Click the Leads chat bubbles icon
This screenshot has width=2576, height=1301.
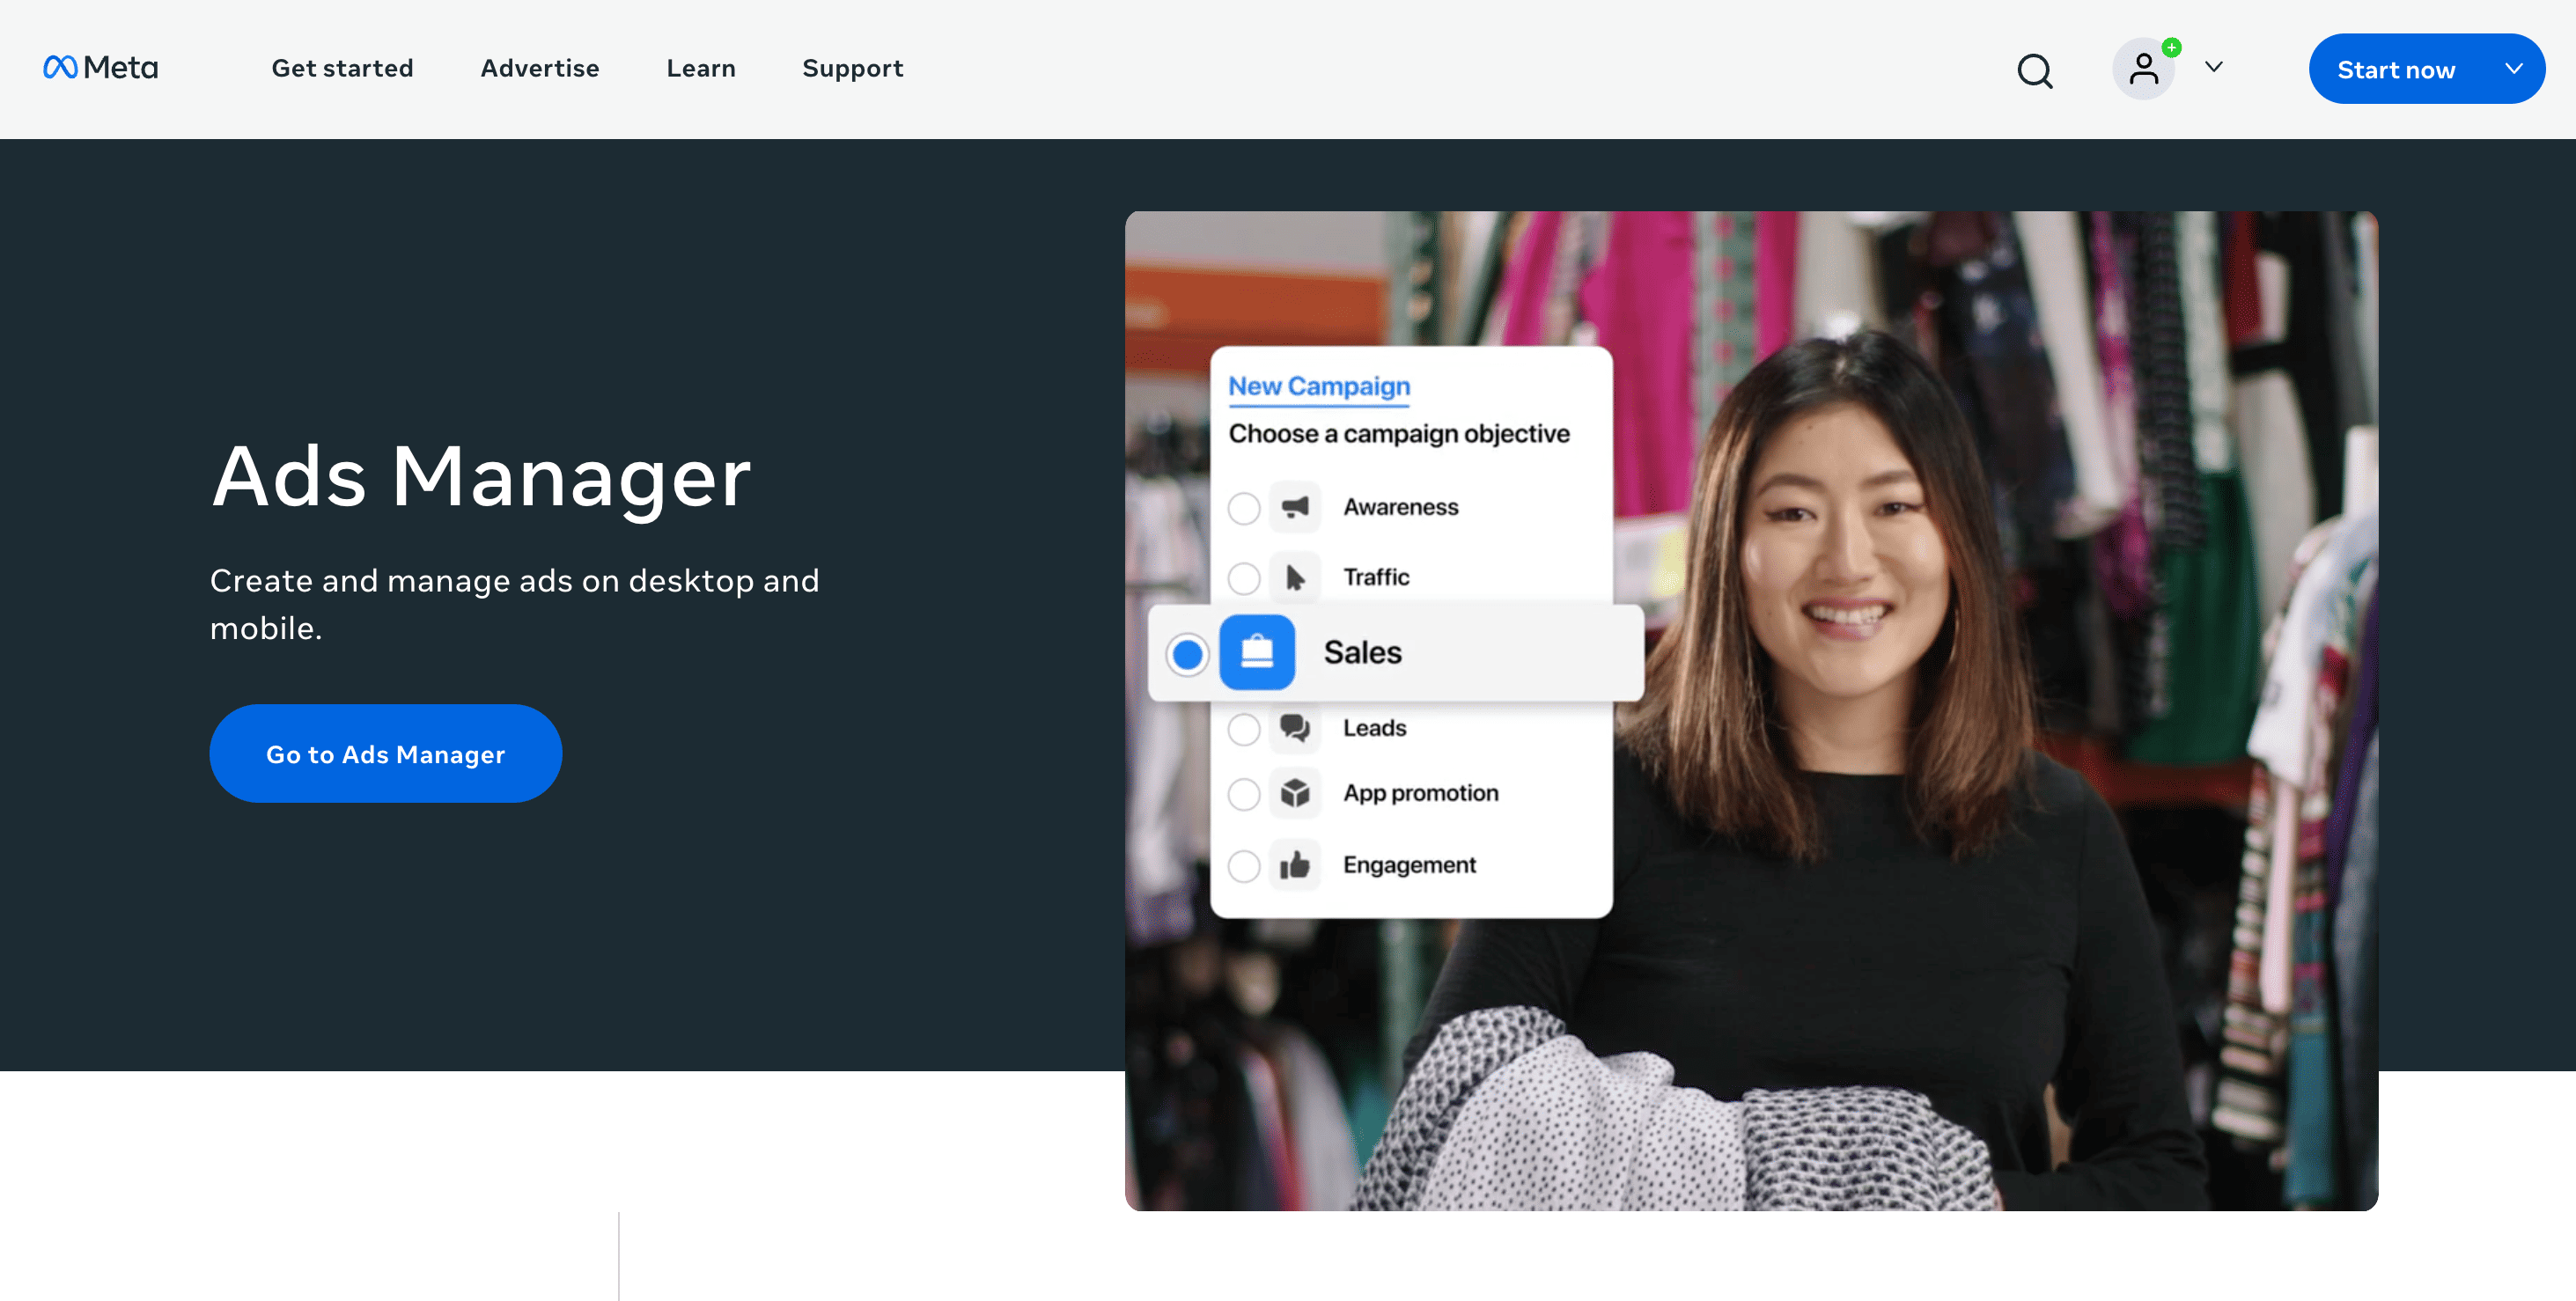1295,728
